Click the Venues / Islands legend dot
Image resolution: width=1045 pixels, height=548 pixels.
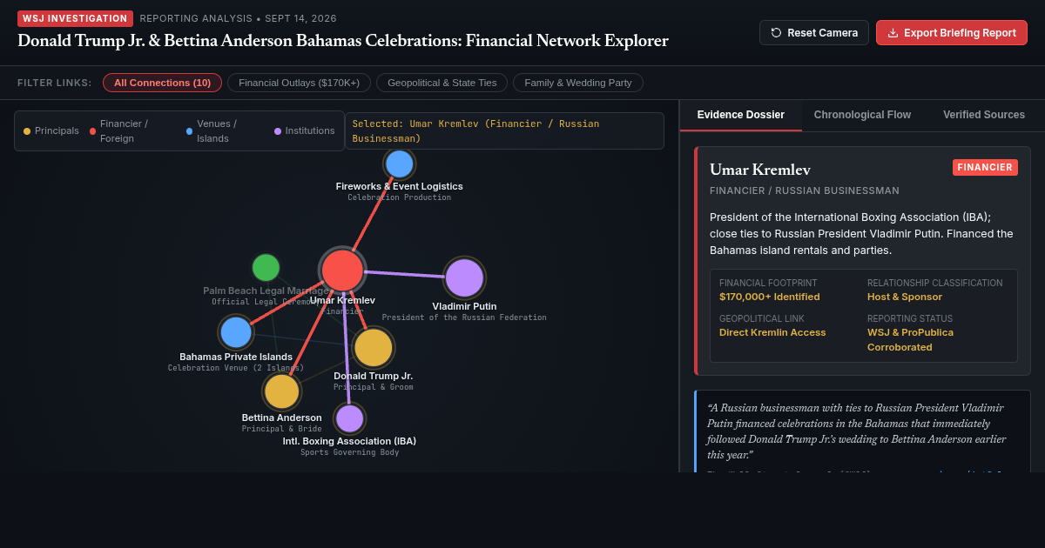click(189, 131)
